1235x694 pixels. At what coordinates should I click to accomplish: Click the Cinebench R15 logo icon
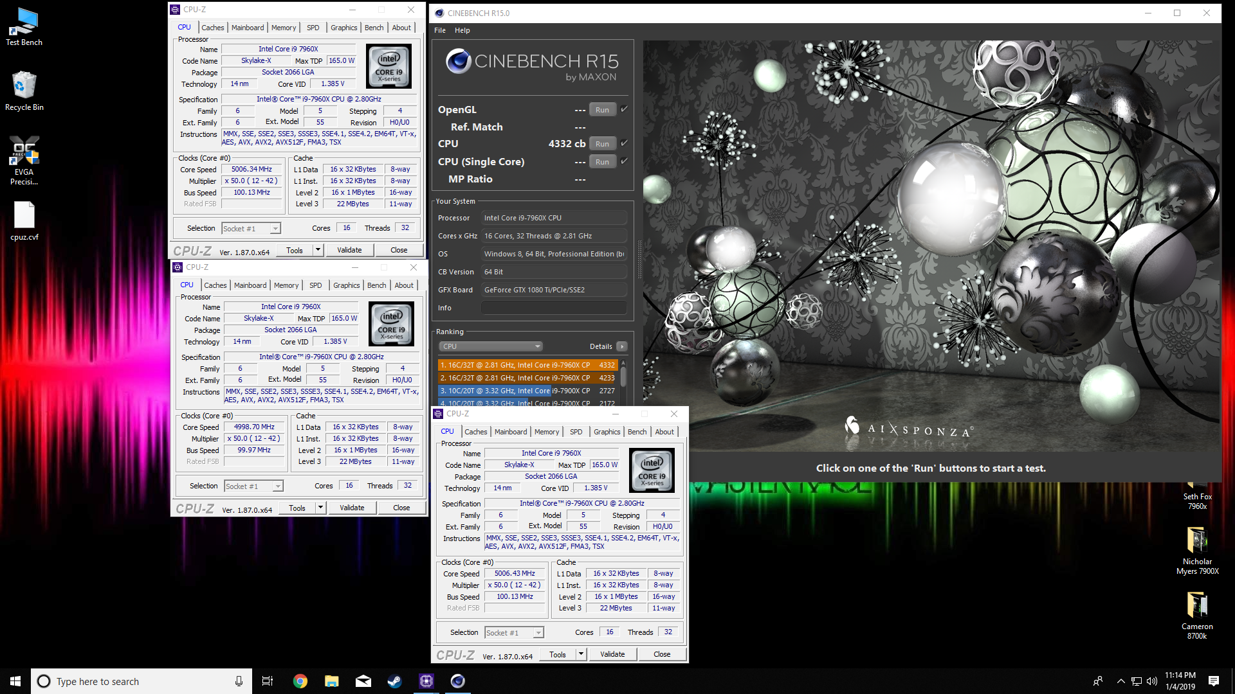(x=459, y=61)
